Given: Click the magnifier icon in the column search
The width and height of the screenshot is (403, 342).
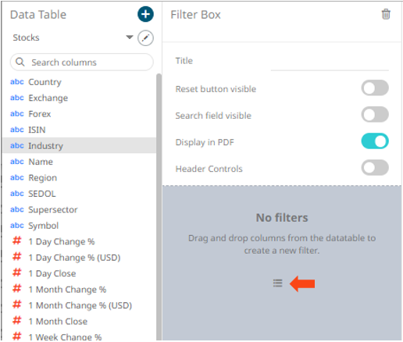Looking at the screenshot, I should [x=20, y=62].
